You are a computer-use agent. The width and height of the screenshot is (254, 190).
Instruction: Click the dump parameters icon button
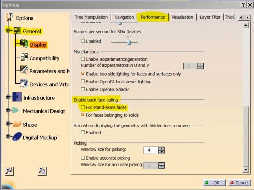[42, 171]
